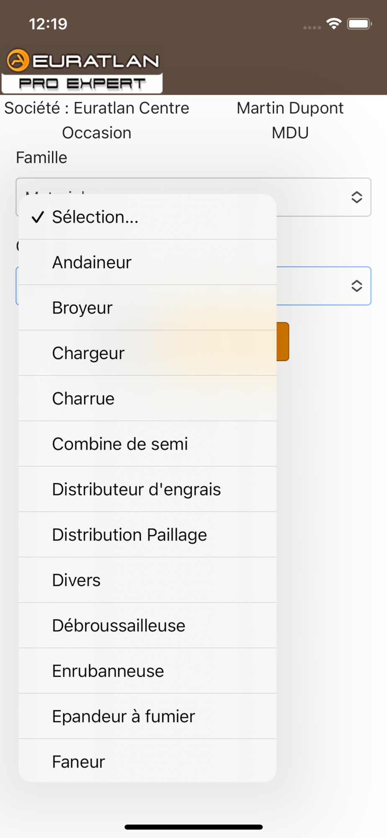
Task: Choose the checked Sélection... option
Action: [147, 217]
